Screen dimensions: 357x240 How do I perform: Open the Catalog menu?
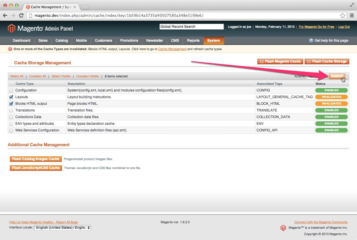pos(62,41)
